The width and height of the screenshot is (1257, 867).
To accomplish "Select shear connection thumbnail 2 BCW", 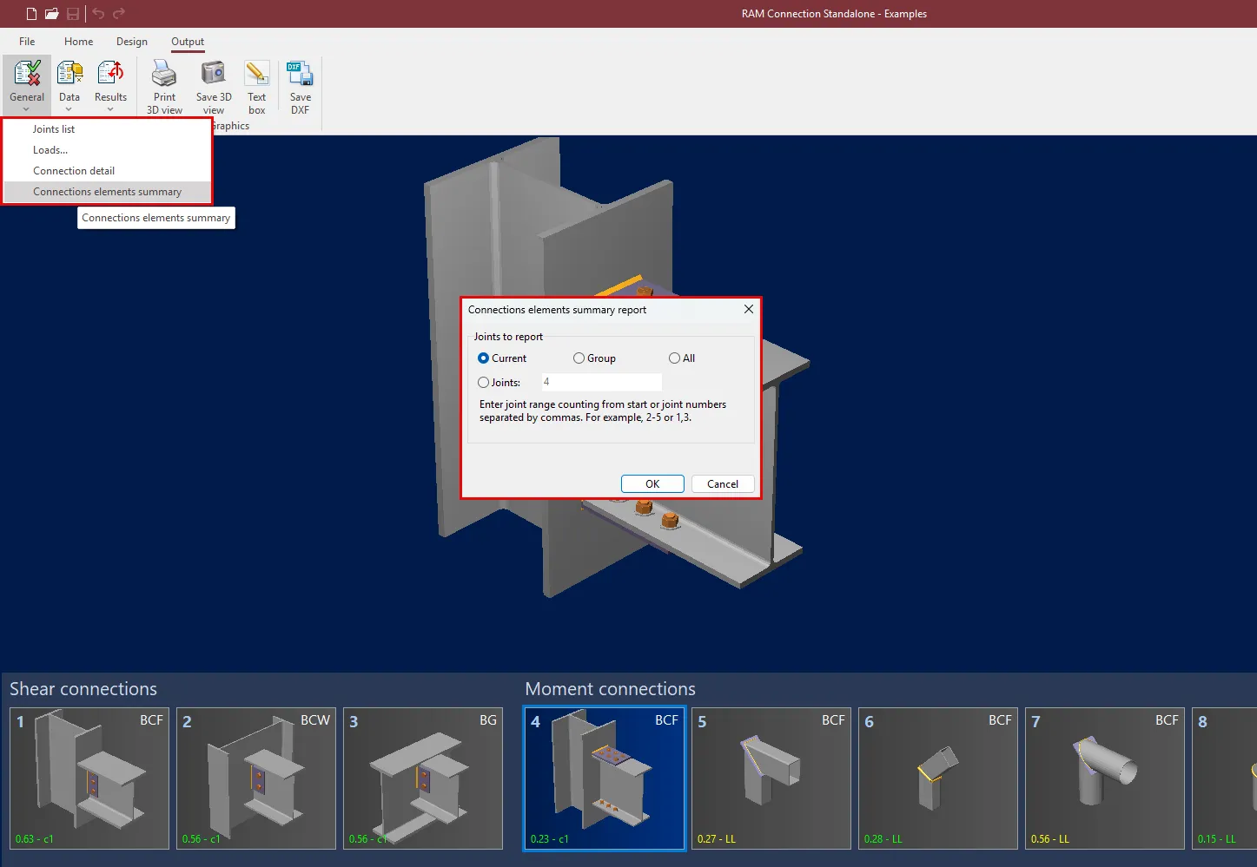I will pyautogui.click(x=256, y=778).
